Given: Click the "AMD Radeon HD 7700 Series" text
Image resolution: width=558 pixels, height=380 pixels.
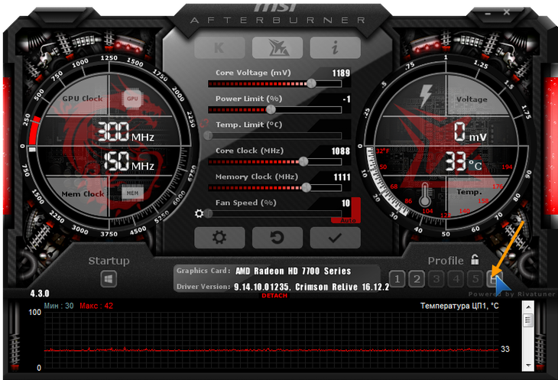Looking at the screenshot, I should [294, 271].
